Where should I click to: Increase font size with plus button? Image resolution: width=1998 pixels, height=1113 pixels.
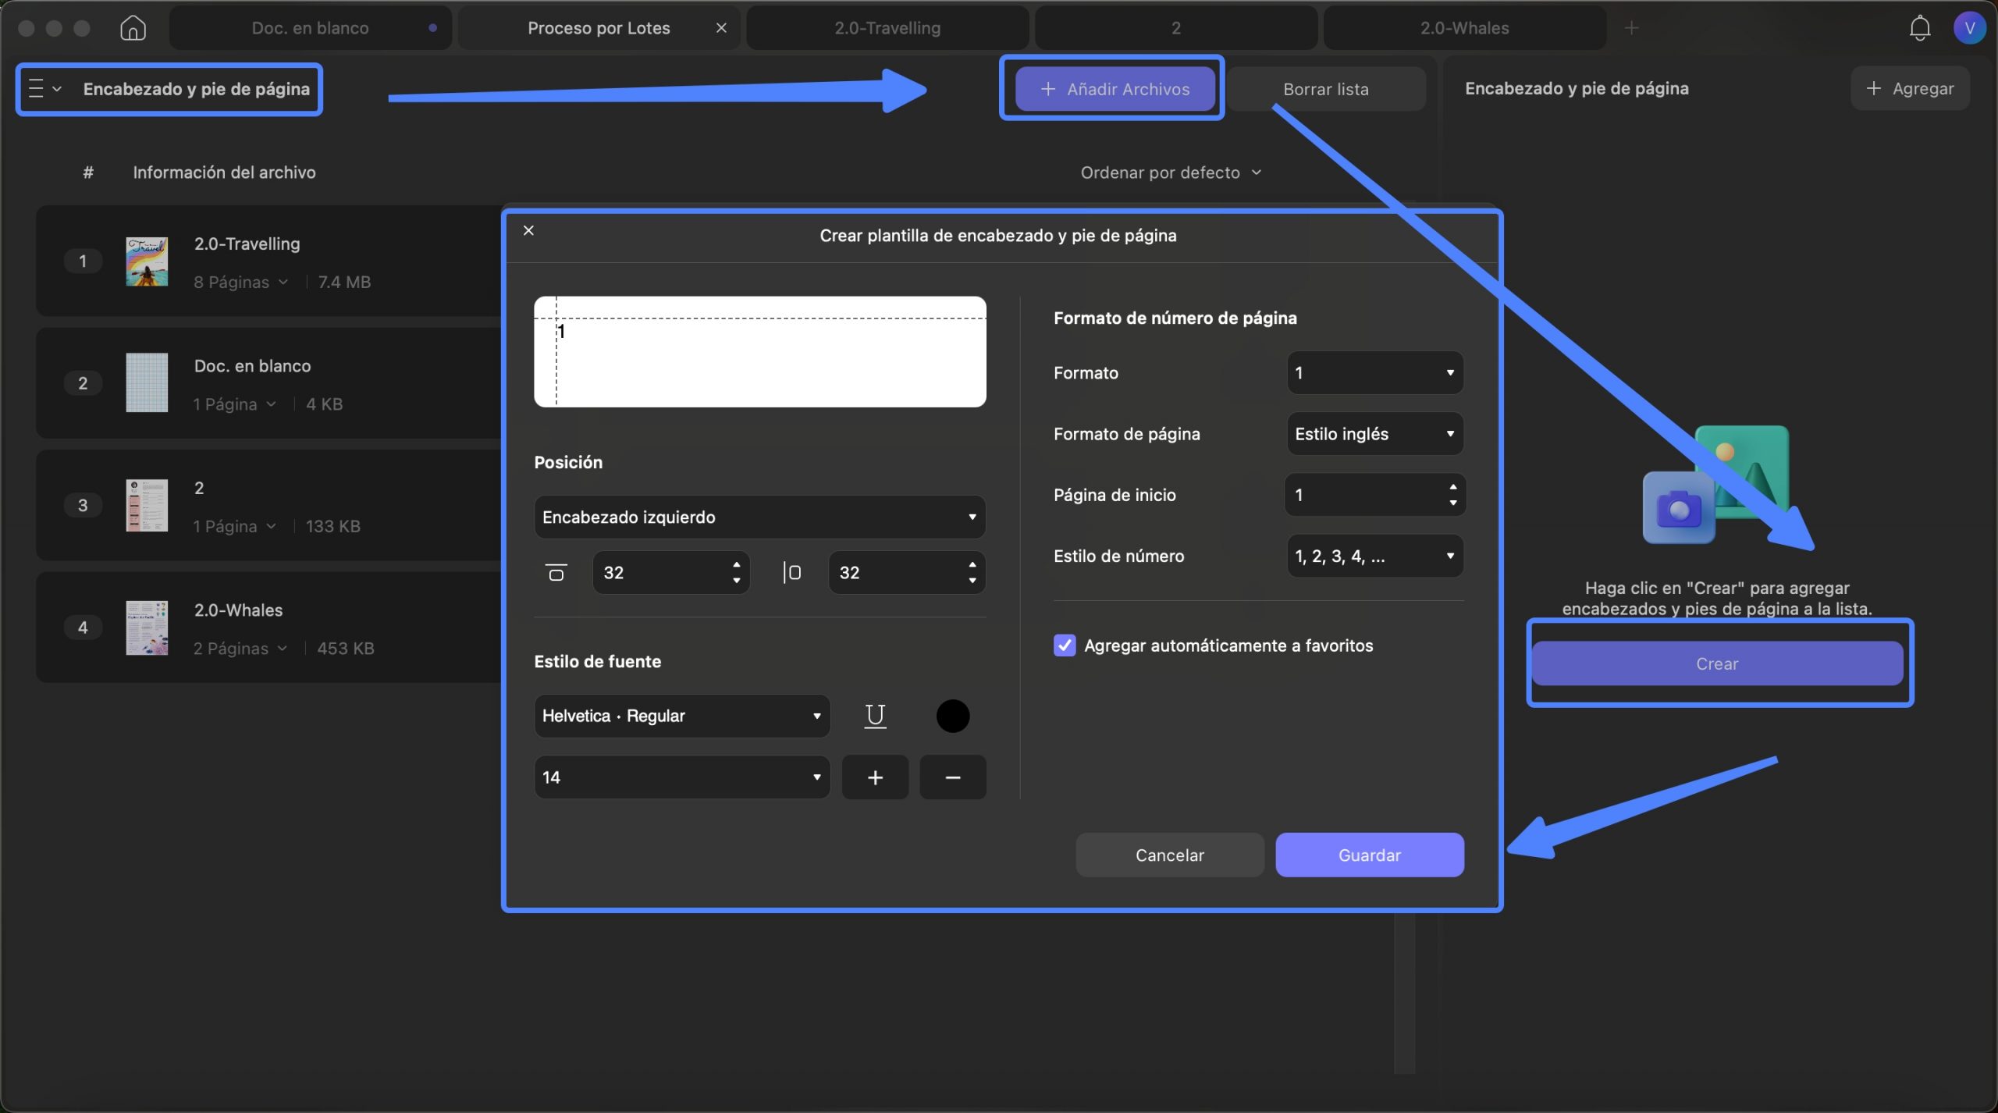875,777
